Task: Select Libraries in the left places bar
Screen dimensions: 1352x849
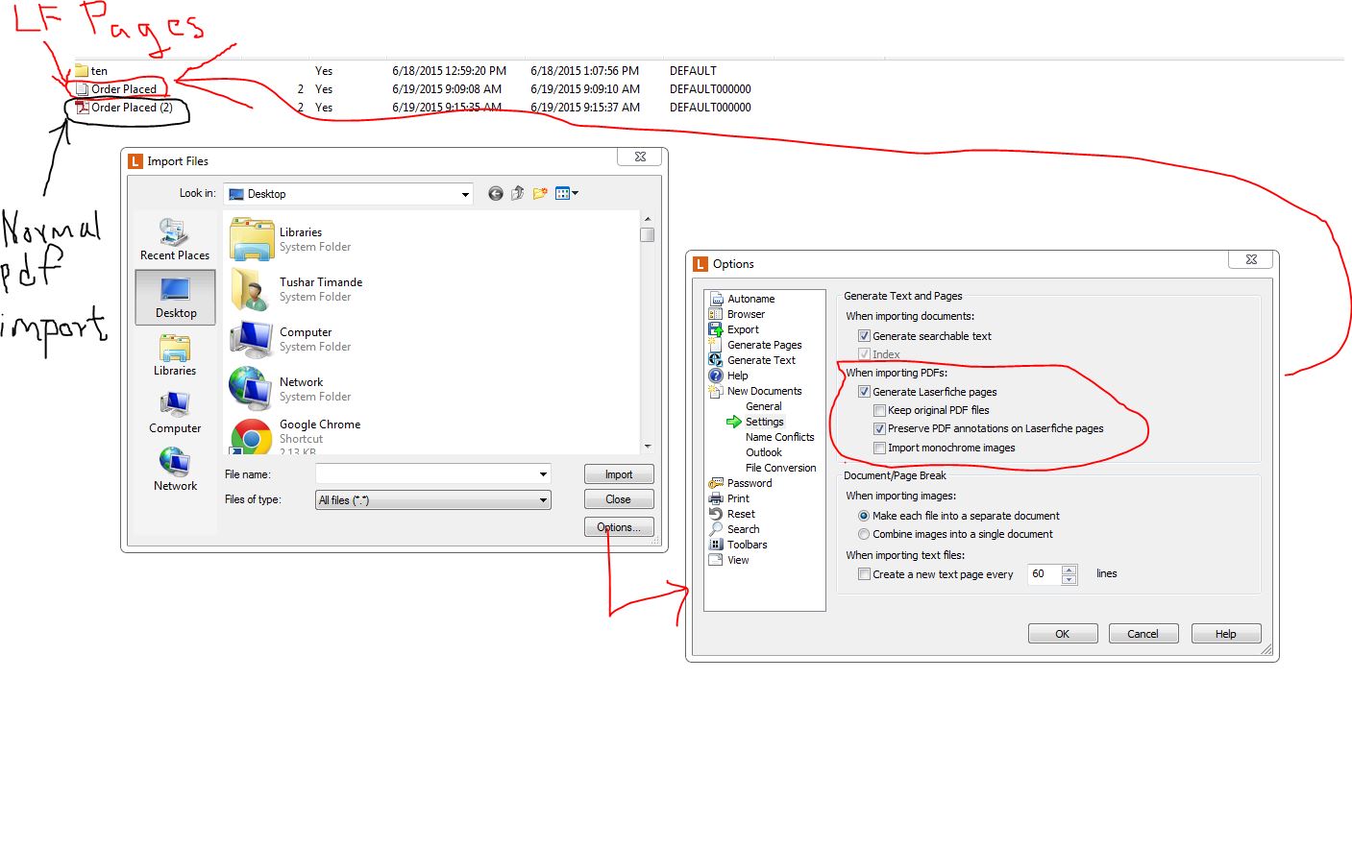Action: click(x=175, y=354)
